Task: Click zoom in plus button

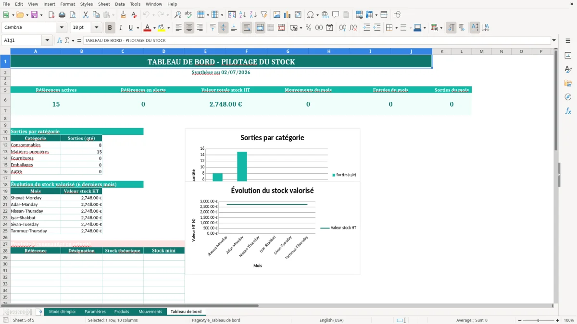Action: point(557,320)
